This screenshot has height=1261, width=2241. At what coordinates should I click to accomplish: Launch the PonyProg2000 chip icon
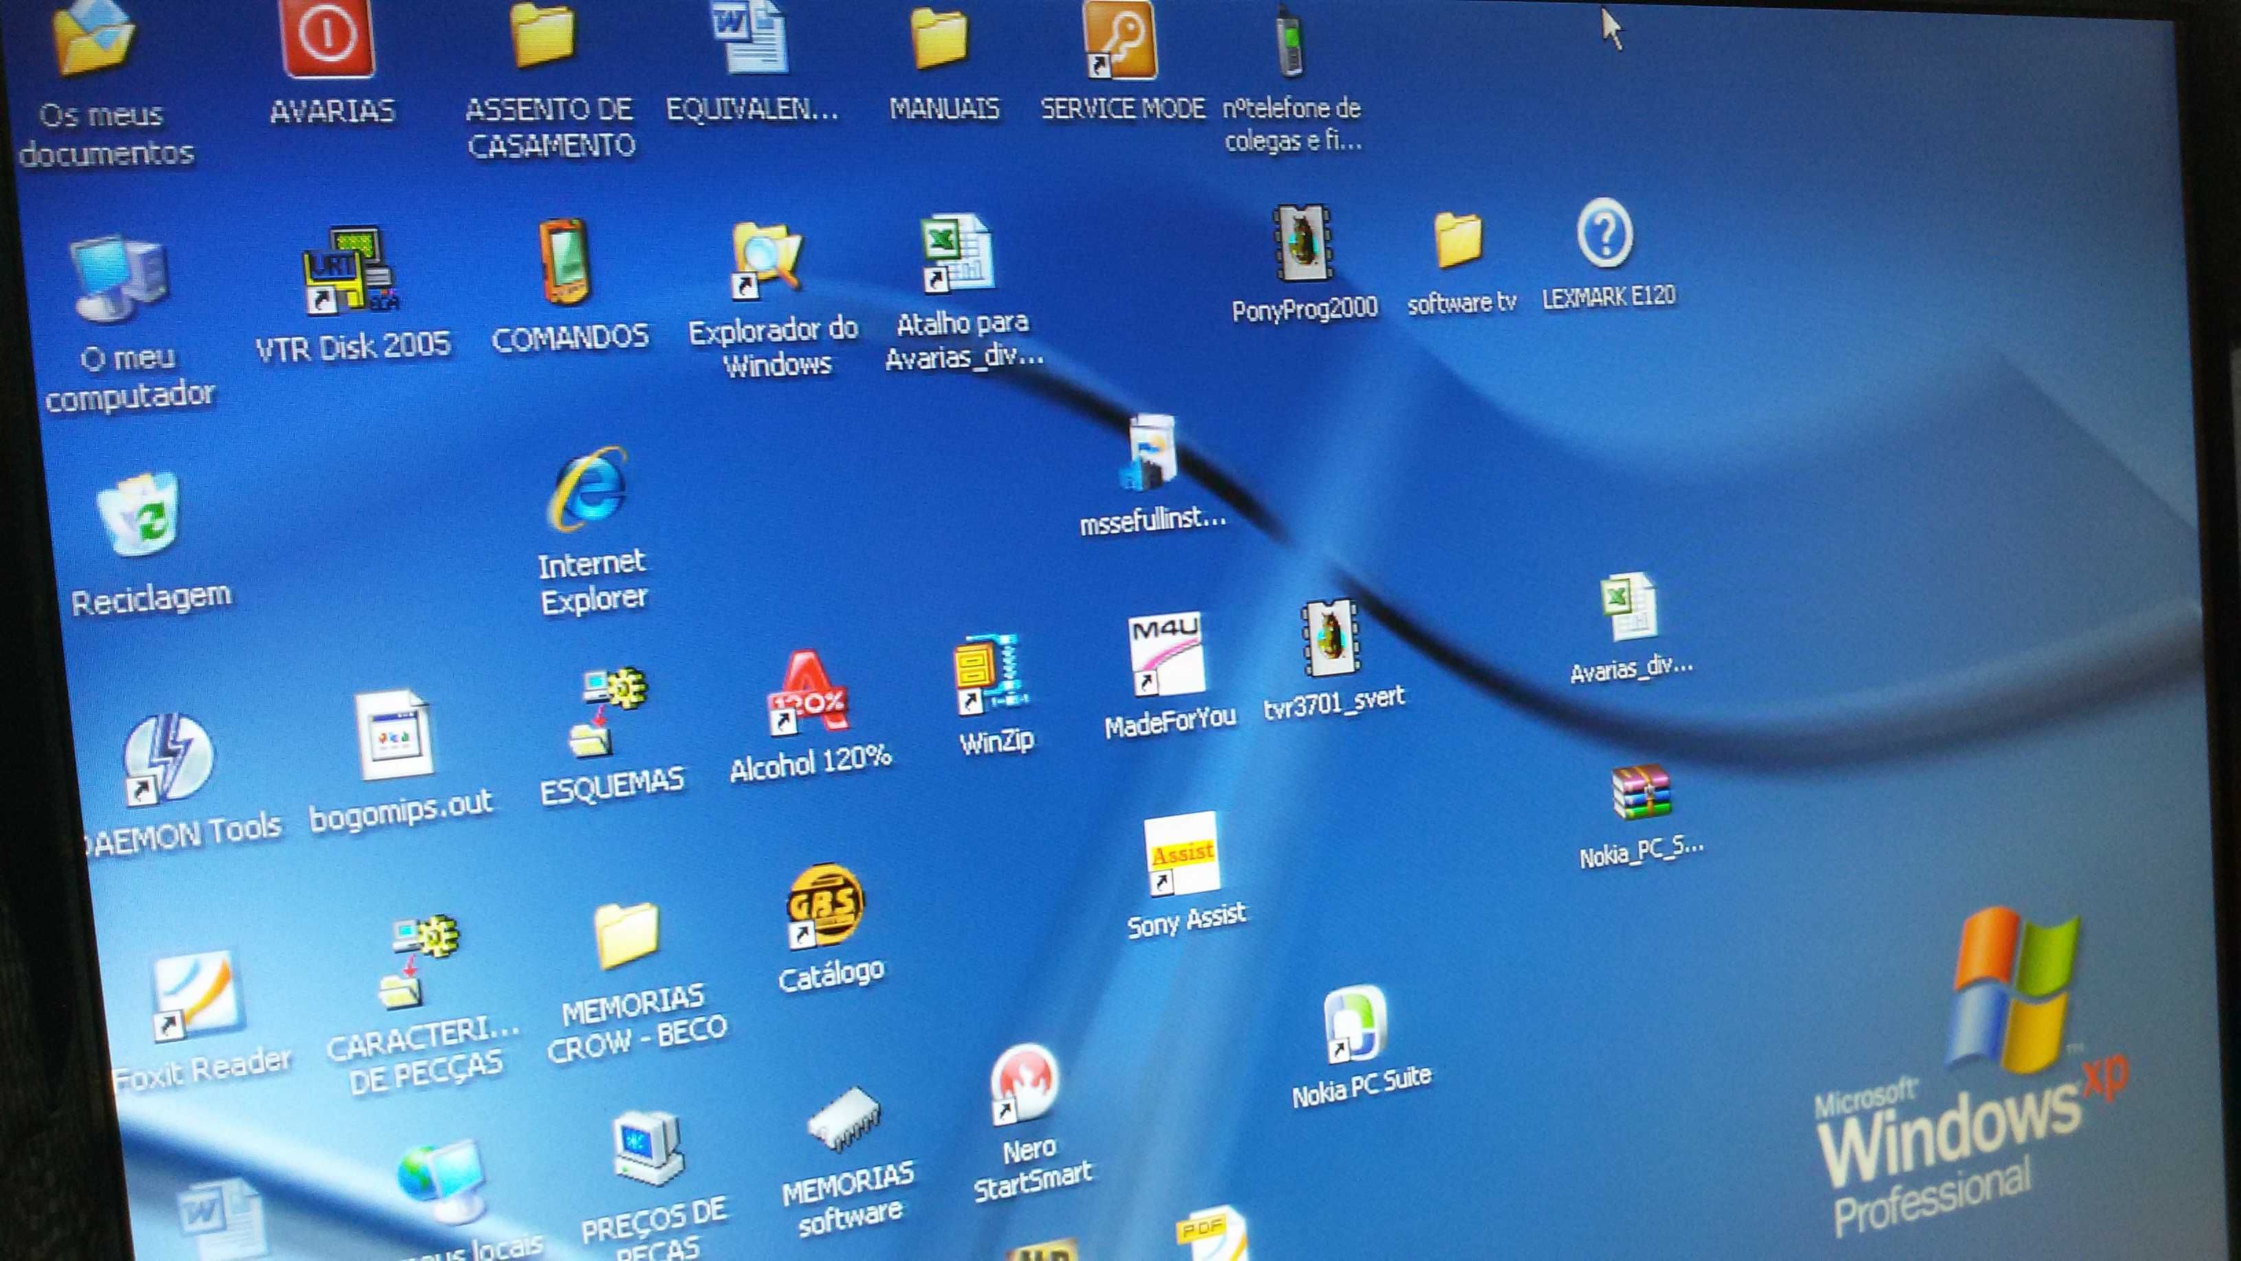point(1302,244)
